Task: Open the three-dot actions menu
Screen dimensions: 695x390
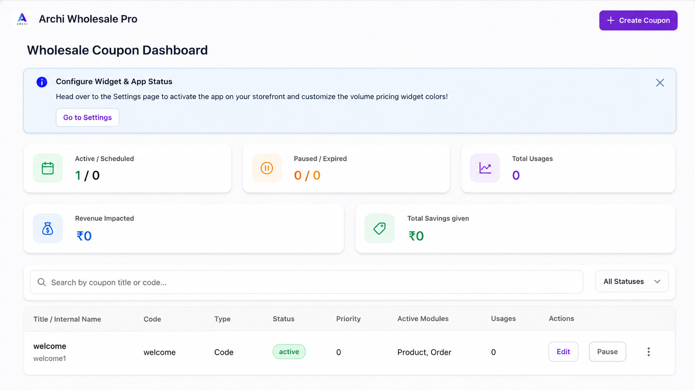Action: pyautogui.click(x=649, y=352)
